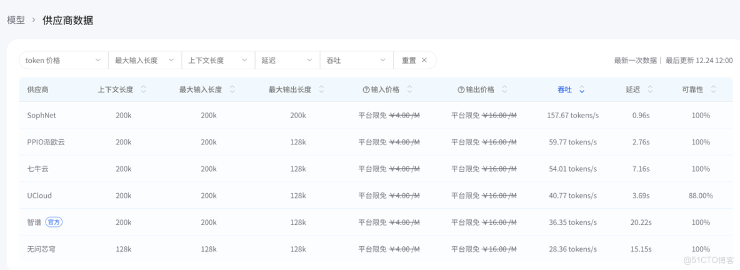
Task: Click 7.16s latency value
Action: pyautogui.click(x=641, y=169)
